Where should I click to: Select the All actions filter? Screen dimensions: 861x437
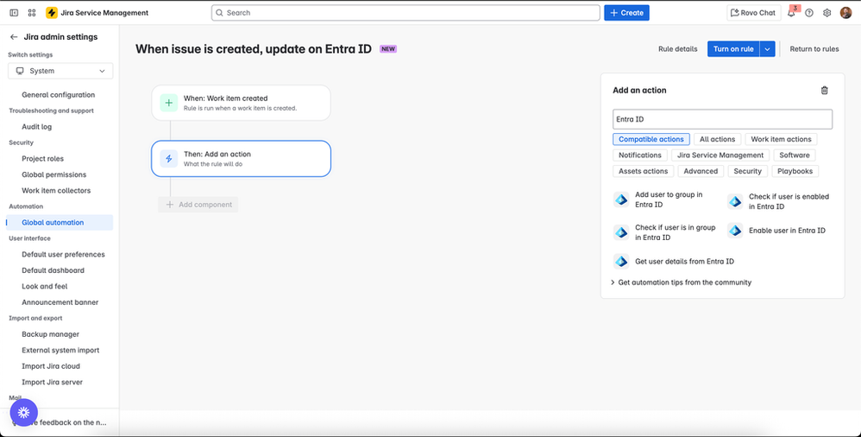717,139
